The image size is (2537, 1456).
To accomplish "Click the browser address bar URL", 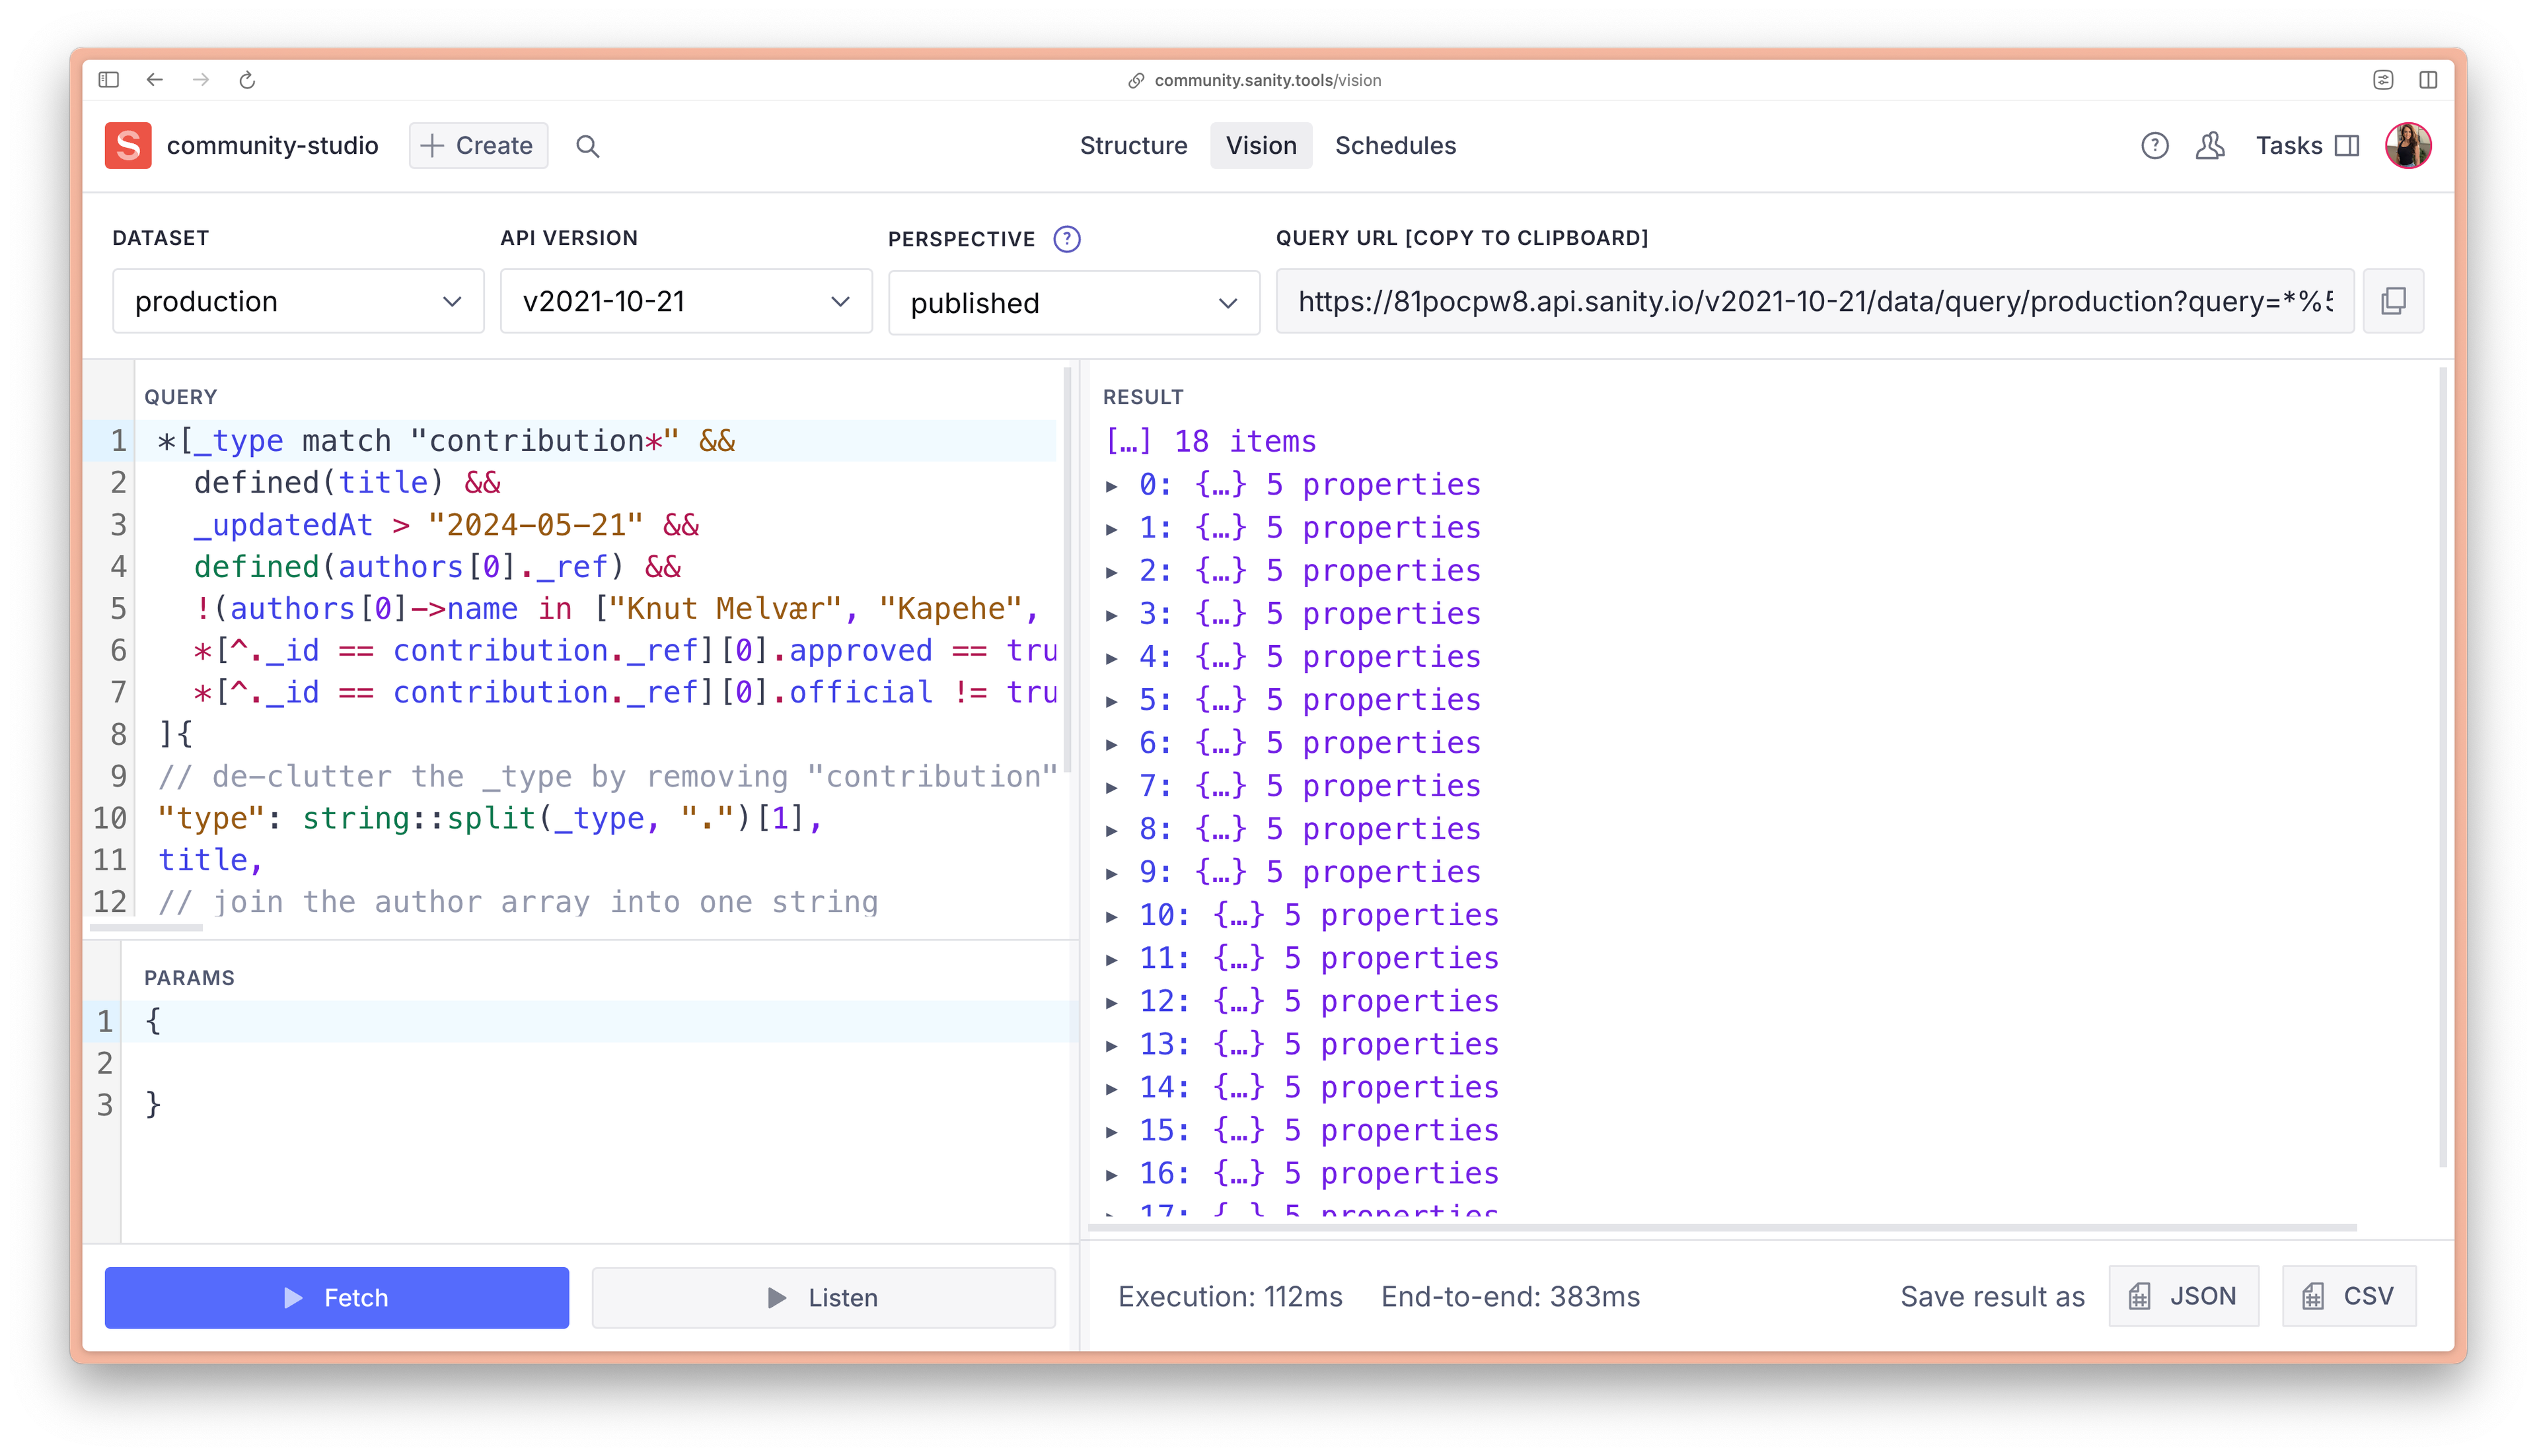I will coord(1267,80).
